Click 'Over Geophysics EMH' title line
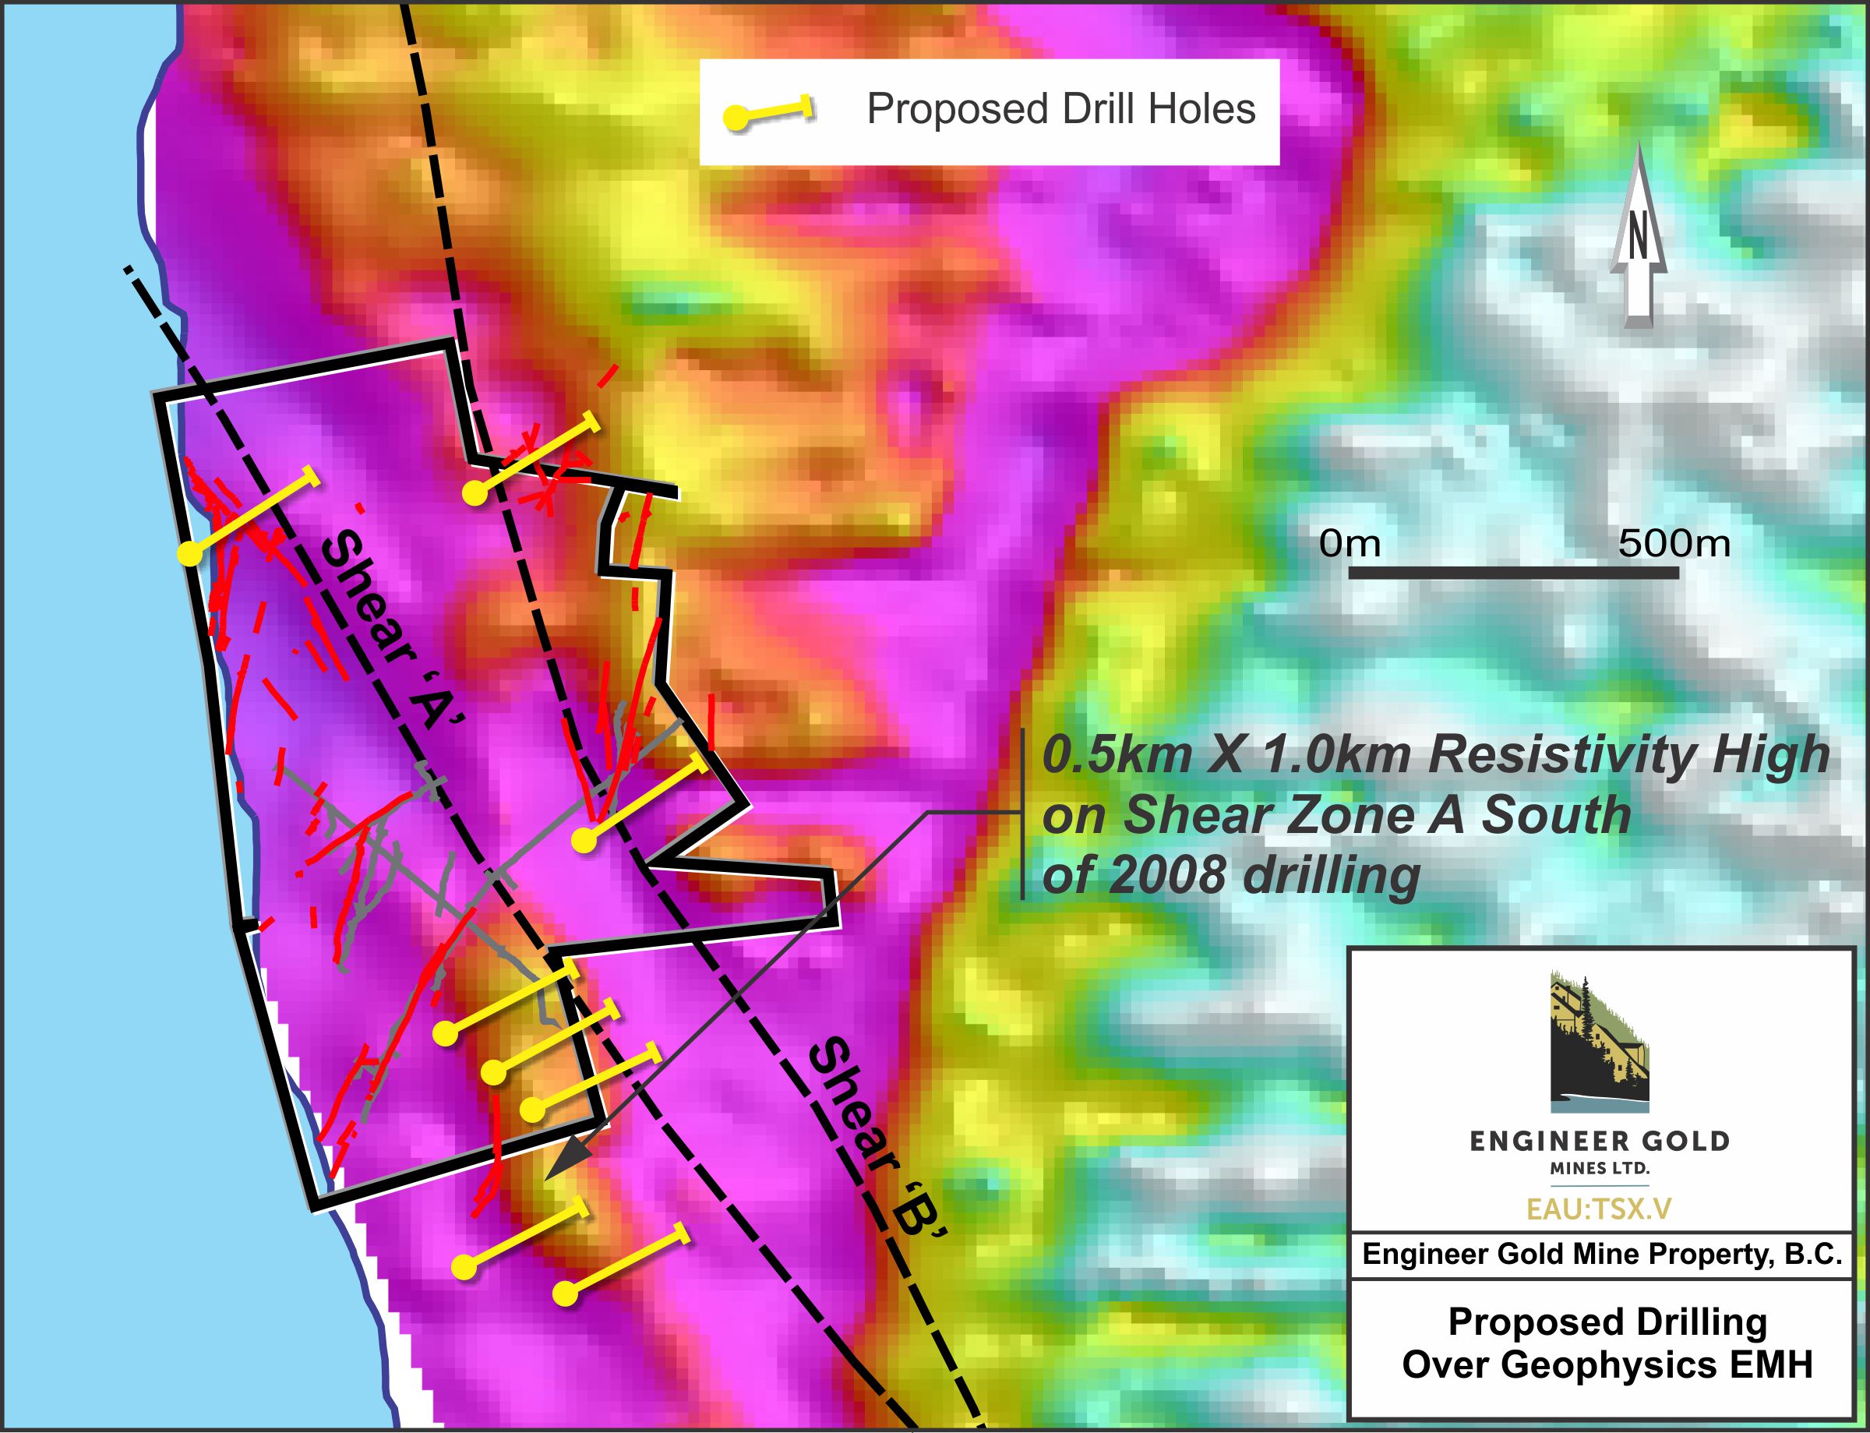 [1607, 1364]
